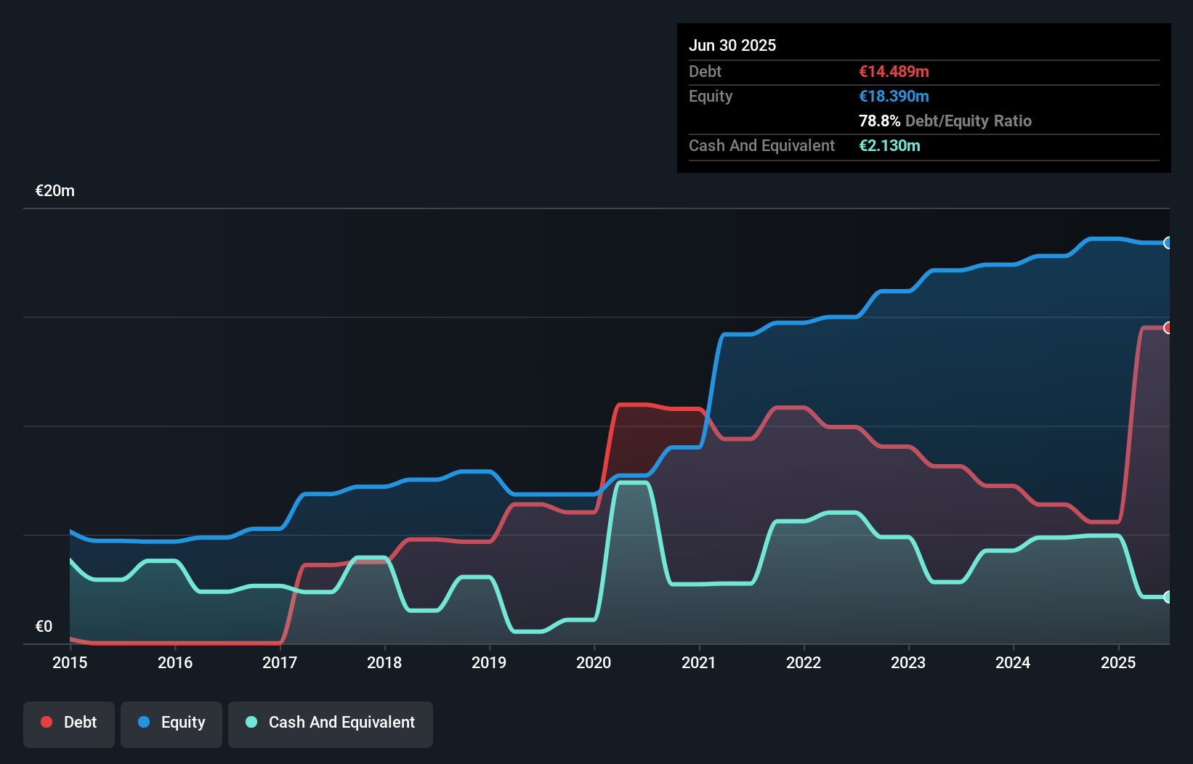Select the red Debt endpoint marker on chart
This screenshot has width=1193, height=764.
click(1168, 328)
